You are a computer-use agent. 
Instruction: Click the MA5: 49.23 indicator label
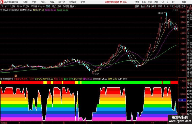[27, 10]
